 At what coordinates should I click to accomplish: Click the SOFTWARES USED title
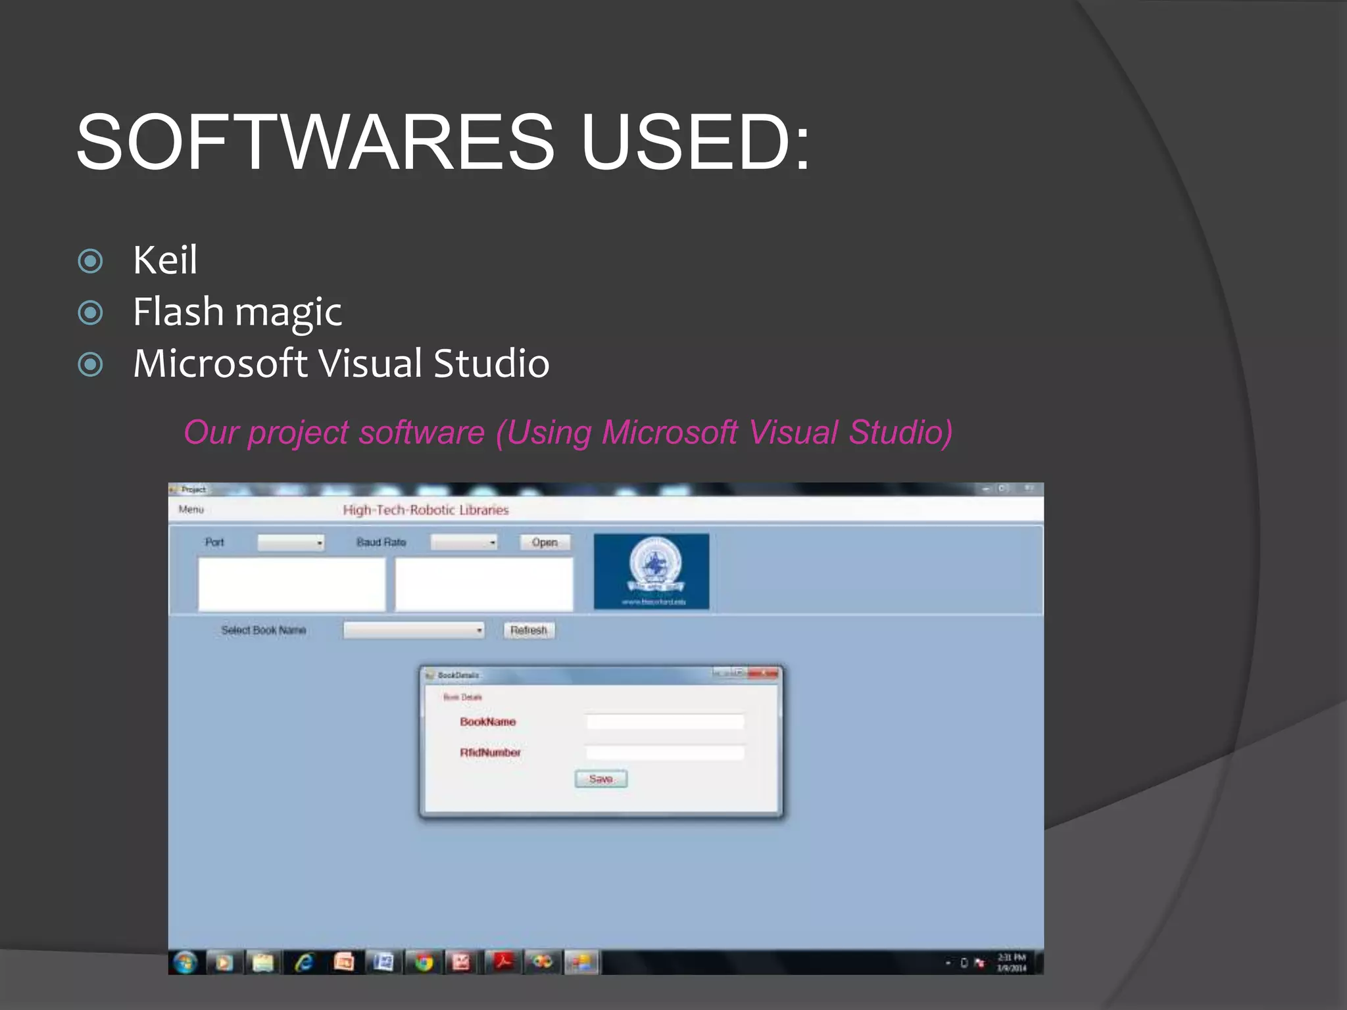[444, 141]
